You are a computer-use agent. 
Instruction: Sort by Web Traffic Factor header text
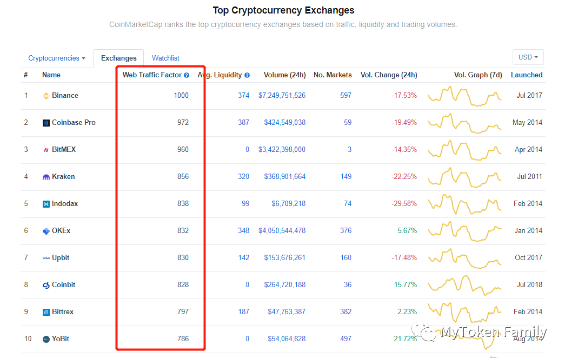152,75
